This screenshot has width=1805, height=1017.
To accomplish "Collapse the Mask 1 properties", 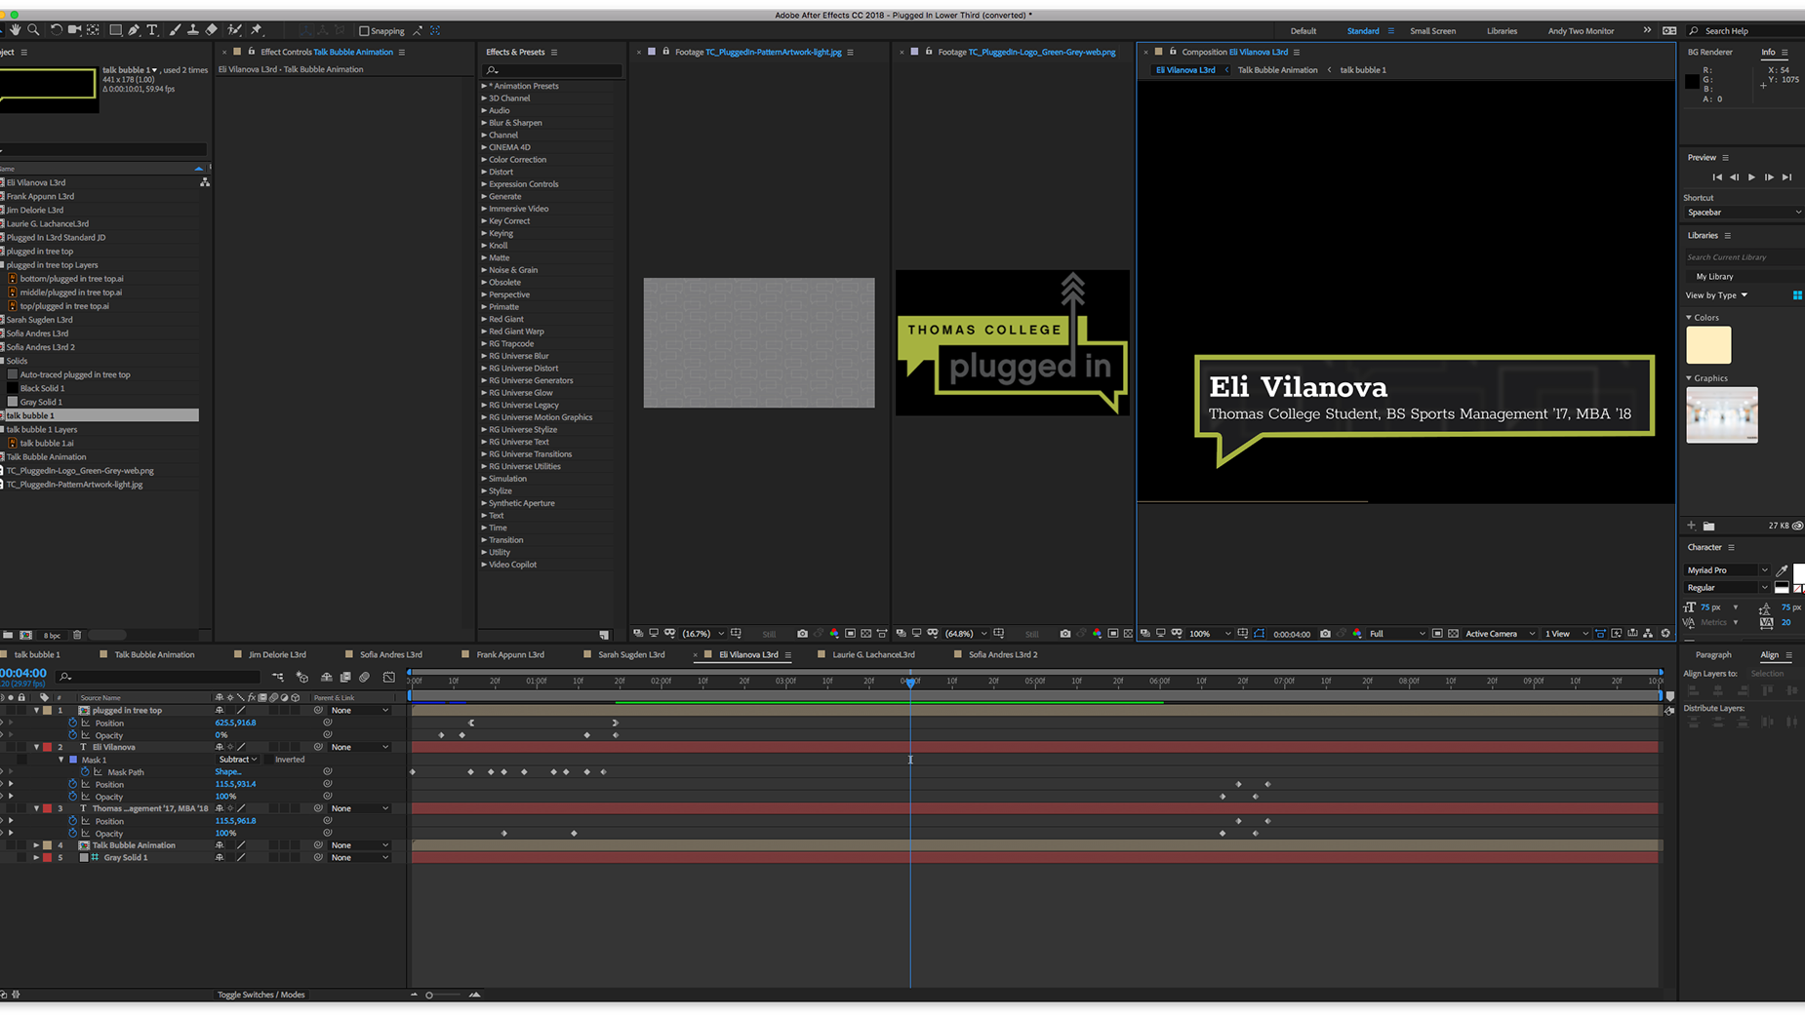I will (61, 760).
